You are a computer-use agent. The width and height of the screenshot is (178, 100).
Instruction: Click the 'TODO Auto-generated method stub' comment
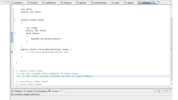(48, 52)
